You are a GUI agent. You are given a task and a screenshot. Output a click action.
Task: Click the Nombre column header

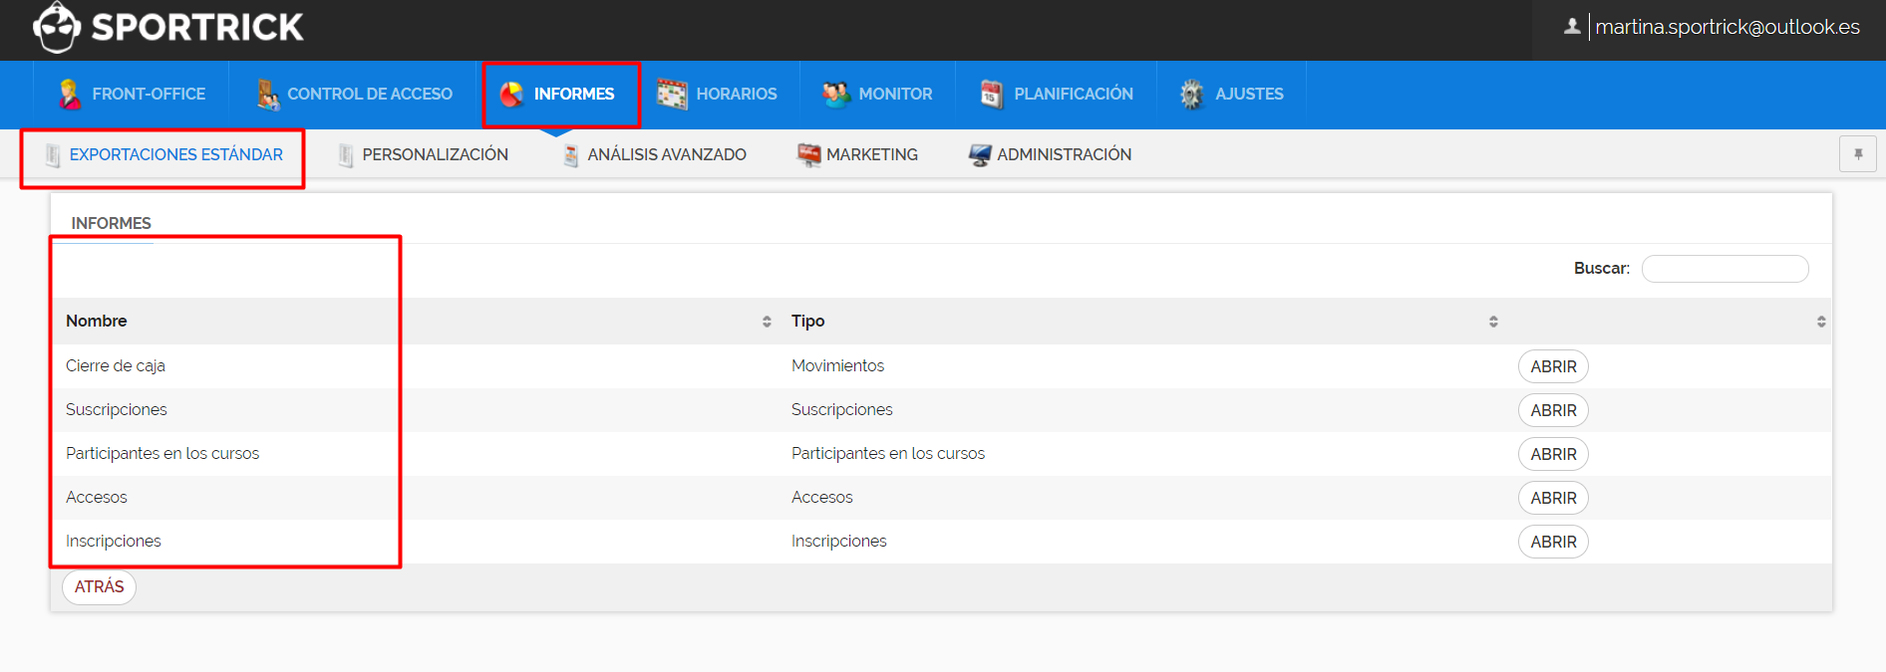pyautogui.click(x=96, y=321)
